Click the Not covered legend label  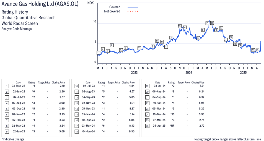tap(112, 11)
